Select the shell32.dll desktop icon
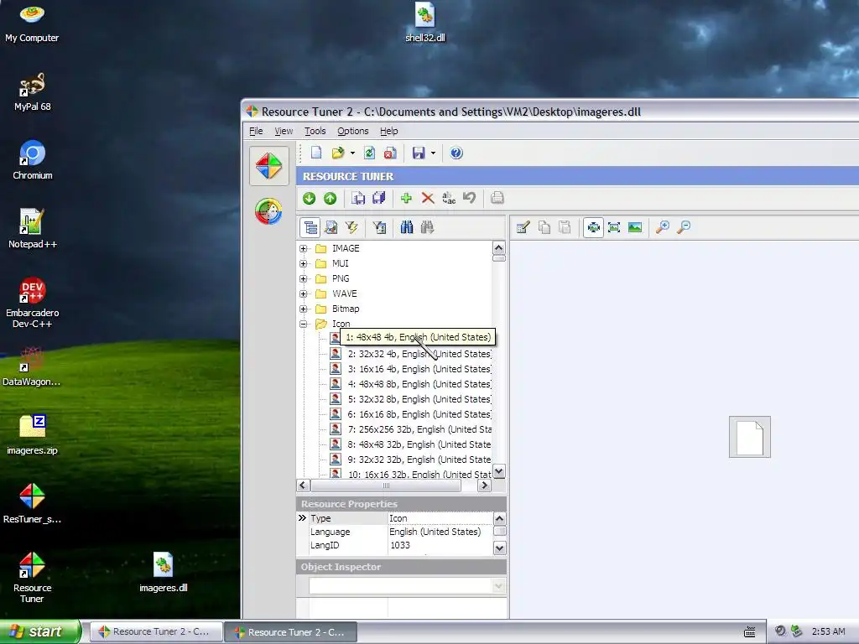 pos(425,23)
